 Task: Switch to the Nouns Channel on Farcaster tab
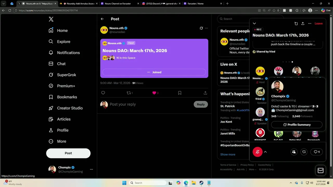(120, 4)
